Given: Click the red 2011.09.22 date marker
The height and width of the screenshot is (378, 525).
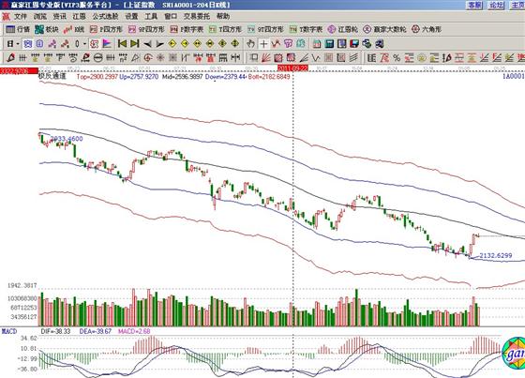Looking at the screenshot, I should tap(292, 68).
